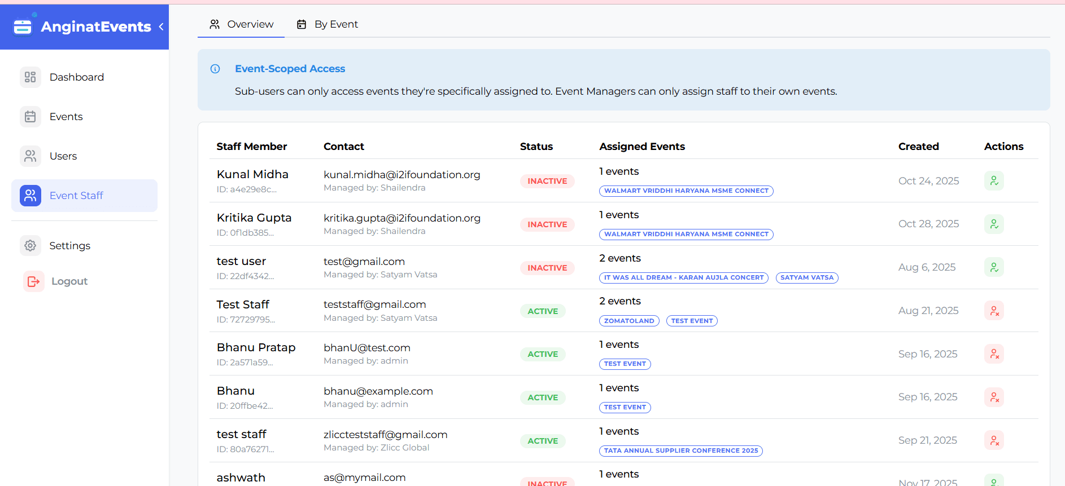The height and width of the screenshot is (486, 1065).
Task: Click the info icon in Event-Scoped Access banner
Action: click(215, 69)
